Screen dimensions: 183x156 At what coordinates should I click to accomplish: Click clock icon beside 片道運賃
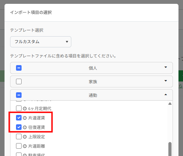click(25, 118)
